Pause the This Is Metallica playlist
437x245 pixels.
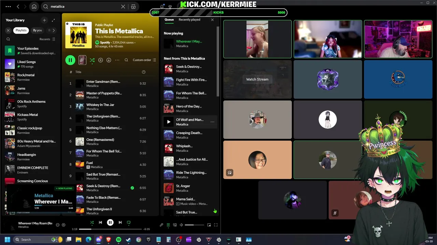click(x=70, y=60)
